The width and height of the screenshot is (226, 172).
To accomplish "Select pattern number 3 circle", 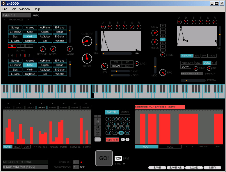I will point(121,119).
